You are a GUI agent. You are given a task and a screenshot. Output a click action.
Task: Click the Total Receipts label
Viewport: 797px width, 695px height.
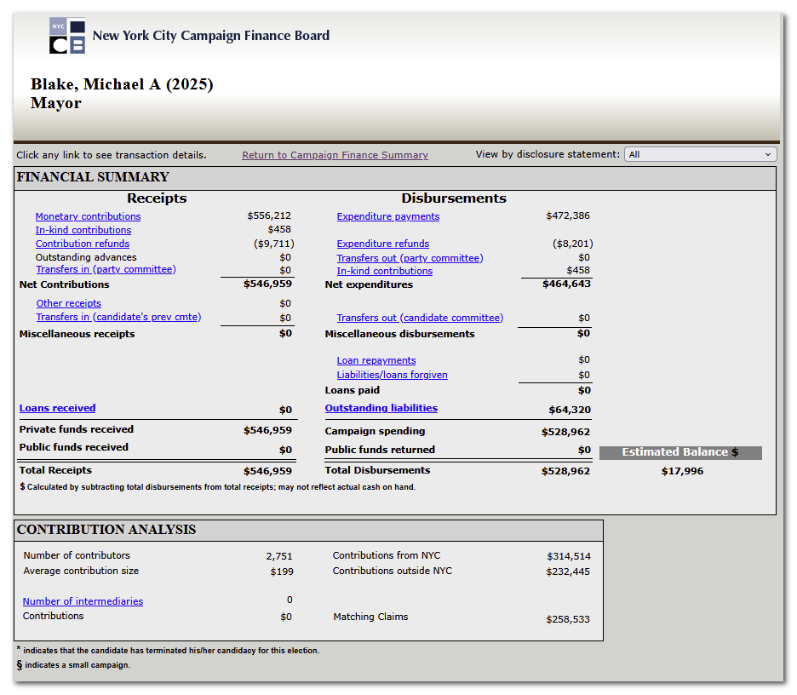tap(56, 470)
